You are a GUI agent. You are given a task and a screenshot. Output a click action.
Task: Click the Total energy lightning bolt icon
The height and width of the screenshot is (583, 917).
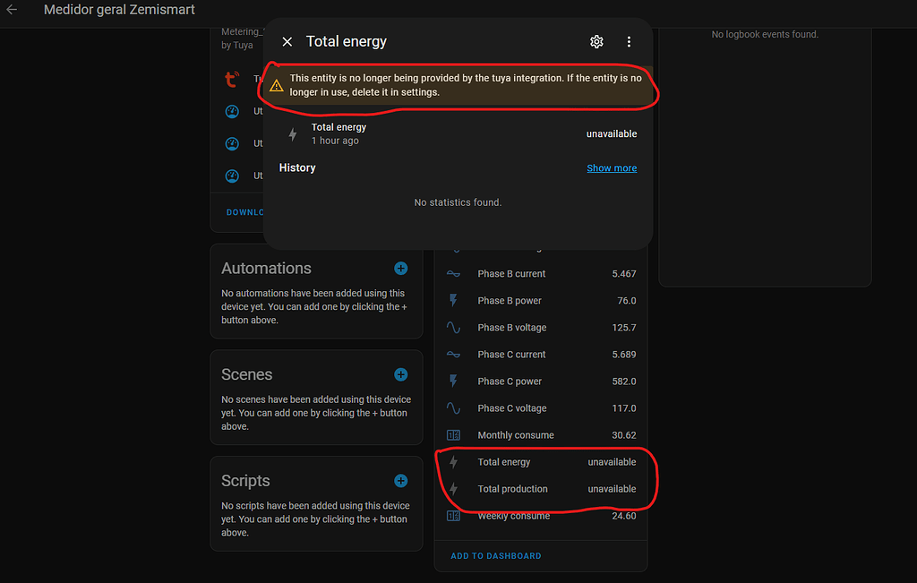[x=454, y=461]
